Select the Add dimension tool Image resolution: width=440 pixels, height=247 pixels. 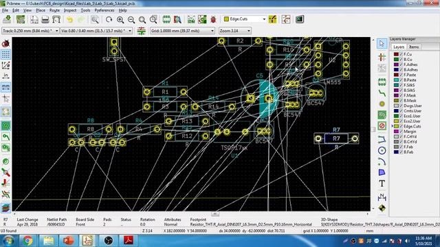point(382,197)
